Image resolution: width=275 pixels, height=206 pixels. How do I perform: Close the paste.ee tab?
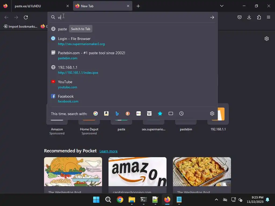67,6
